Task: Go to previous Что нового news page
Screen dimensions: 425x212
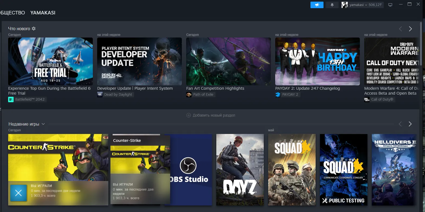Action: (x=401, y=29)
